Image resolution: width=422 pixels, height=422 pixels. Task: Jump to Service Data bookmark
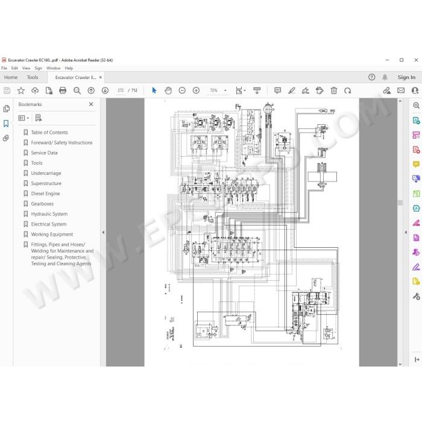[x=44, y=153]
